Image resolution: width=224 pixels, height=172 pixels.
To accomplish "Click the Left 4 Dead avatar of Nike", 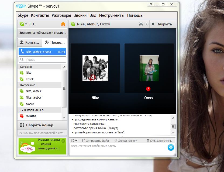I will [95, 68].
